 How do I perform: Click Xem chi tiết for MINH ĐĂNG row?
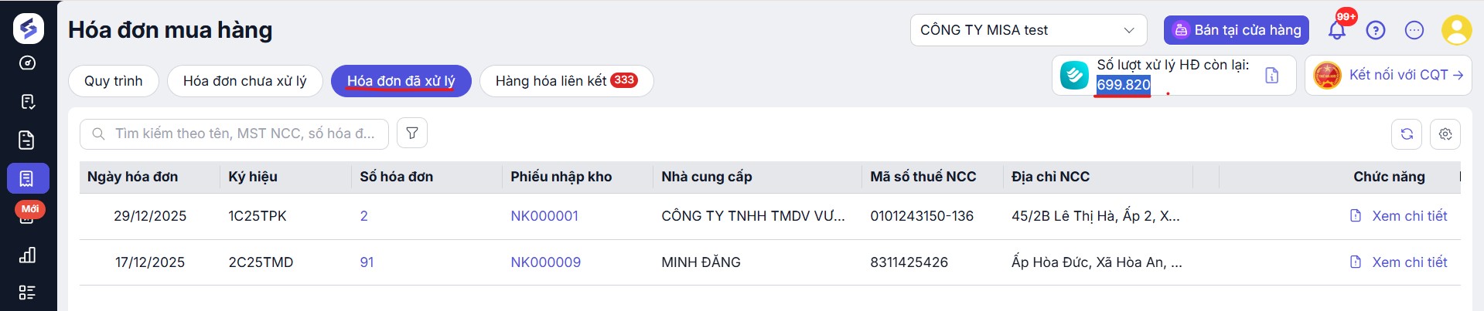1408,262
